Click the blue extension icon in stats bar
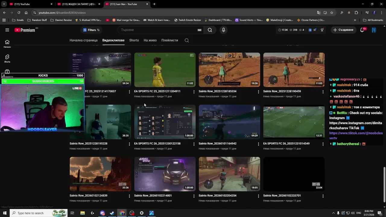The height and width of the screenshot is (217, 386). tap(310, 30)
